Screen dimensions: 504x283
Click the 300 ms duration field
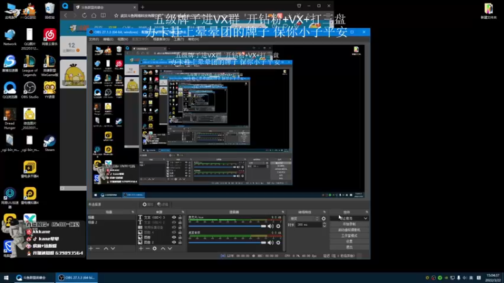tap(309, 225)
